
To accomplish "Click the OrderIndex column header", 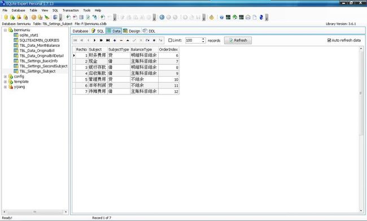I will (x=168, y=50).
